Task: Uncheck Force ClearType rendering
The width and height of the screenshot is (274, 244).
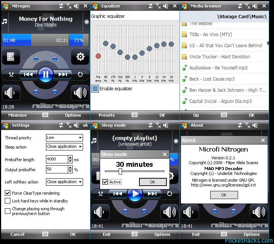Action: click(x=7, y=193)
